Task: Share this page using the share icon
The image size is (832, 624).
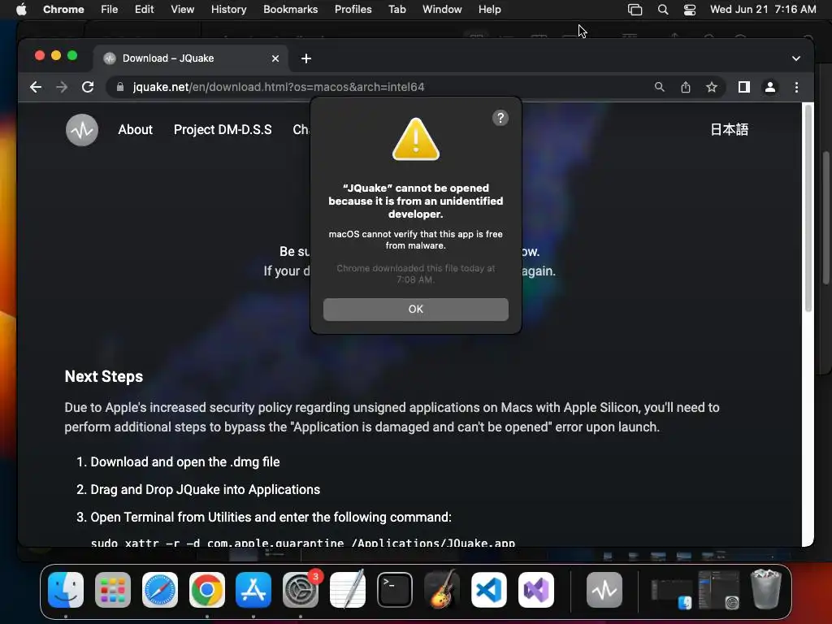Action: tap(686, 87)
